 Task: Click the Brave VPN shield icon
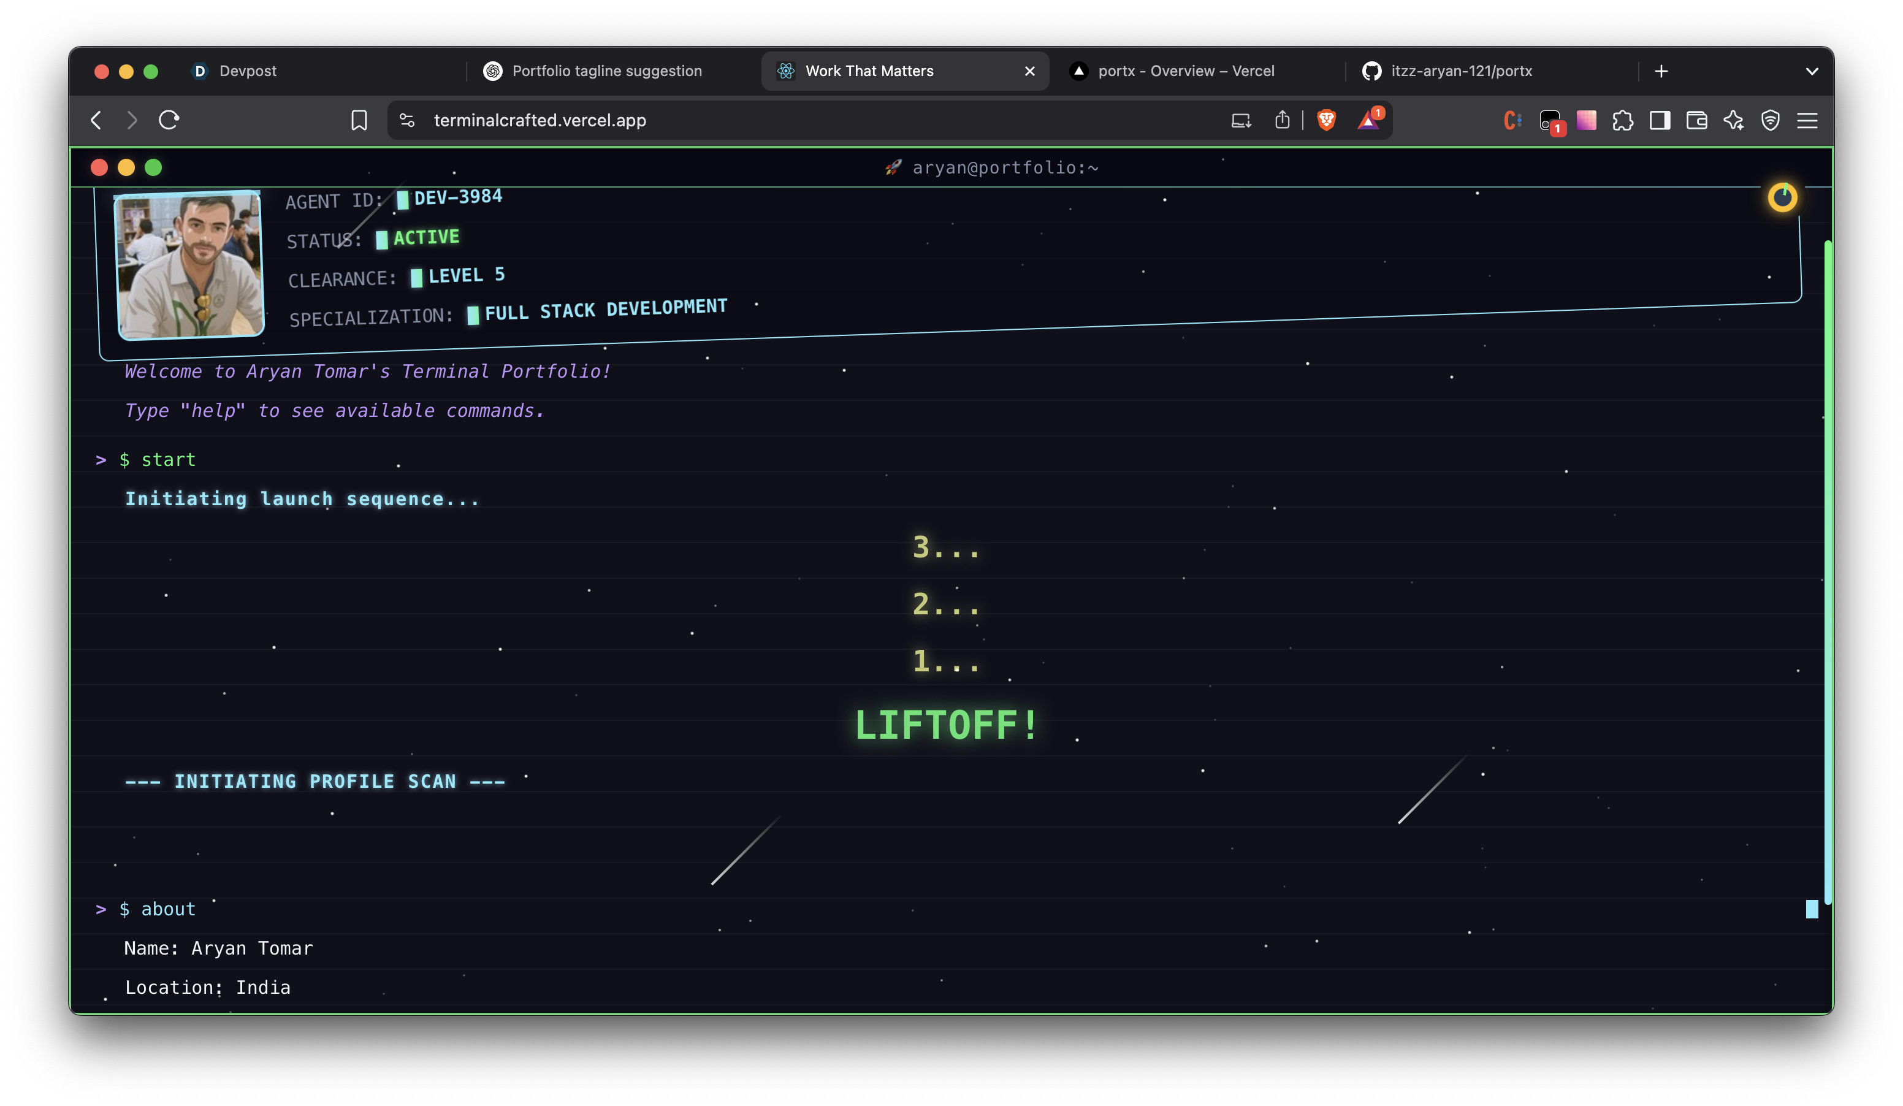(x=1770, y=120)
